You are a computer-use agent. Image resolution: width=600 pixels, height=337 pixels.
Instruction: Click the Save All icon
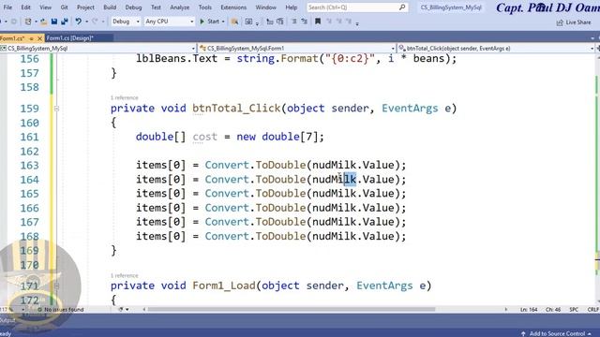point(65,22)
